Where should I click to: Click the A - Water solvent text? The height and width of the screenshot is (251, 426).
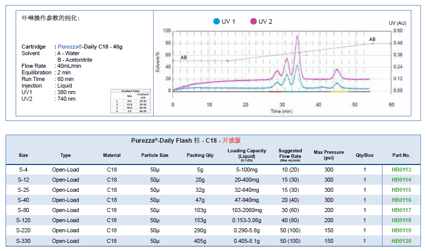pos(68,53)
